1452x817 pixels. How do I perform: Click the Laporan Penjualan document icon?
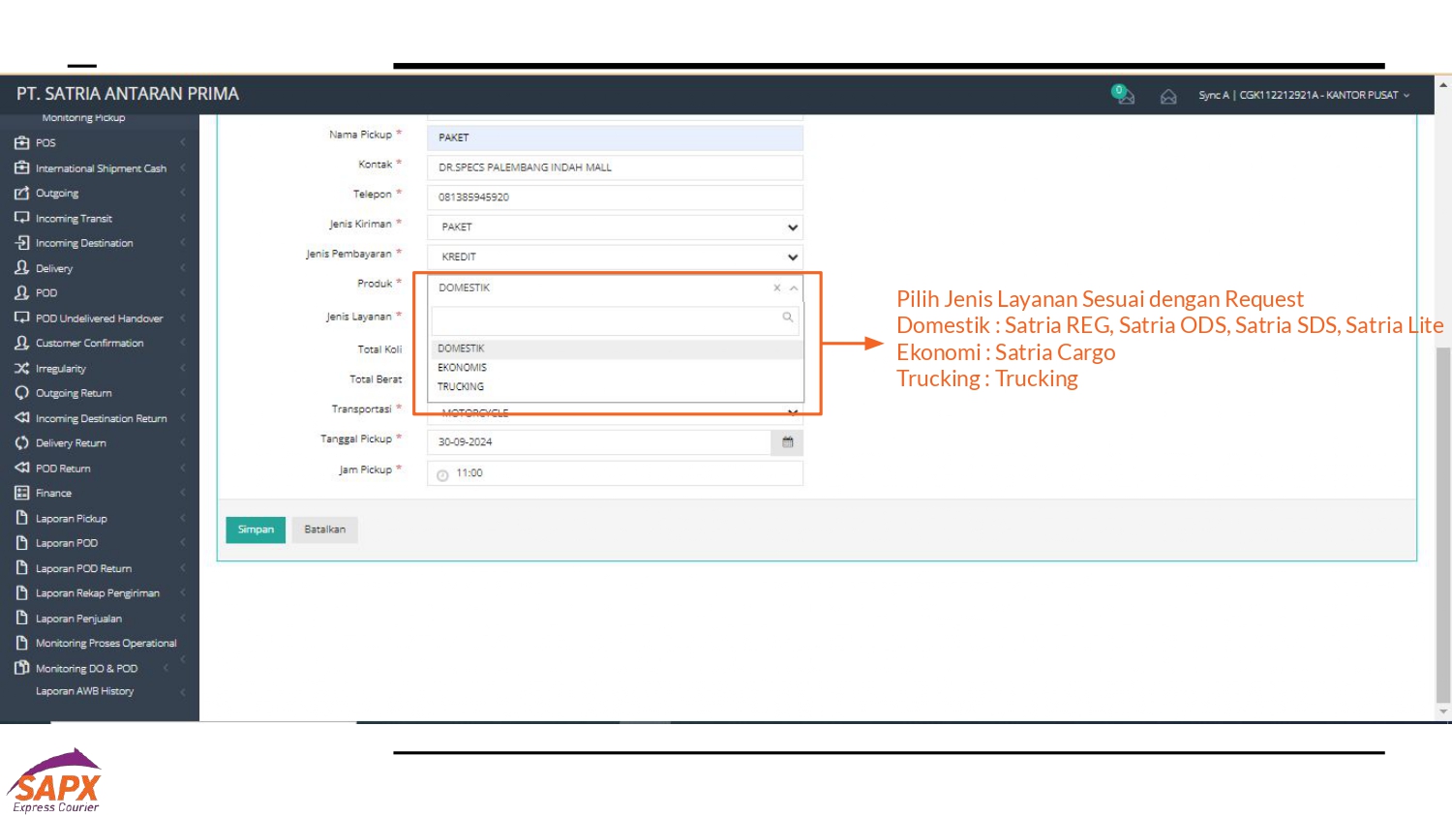[21, 618]
